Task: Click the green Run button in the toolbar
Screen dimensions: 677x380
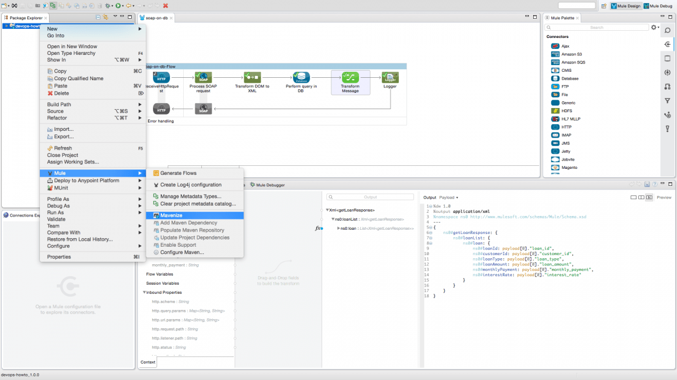Action: 117,7
